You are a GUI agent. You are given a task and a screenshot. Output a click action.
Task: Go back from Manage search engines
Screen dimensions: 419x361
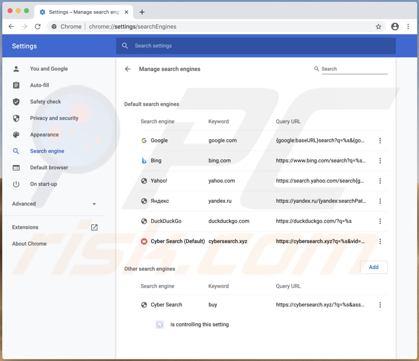pyautogui.click(x=128, y=69)
